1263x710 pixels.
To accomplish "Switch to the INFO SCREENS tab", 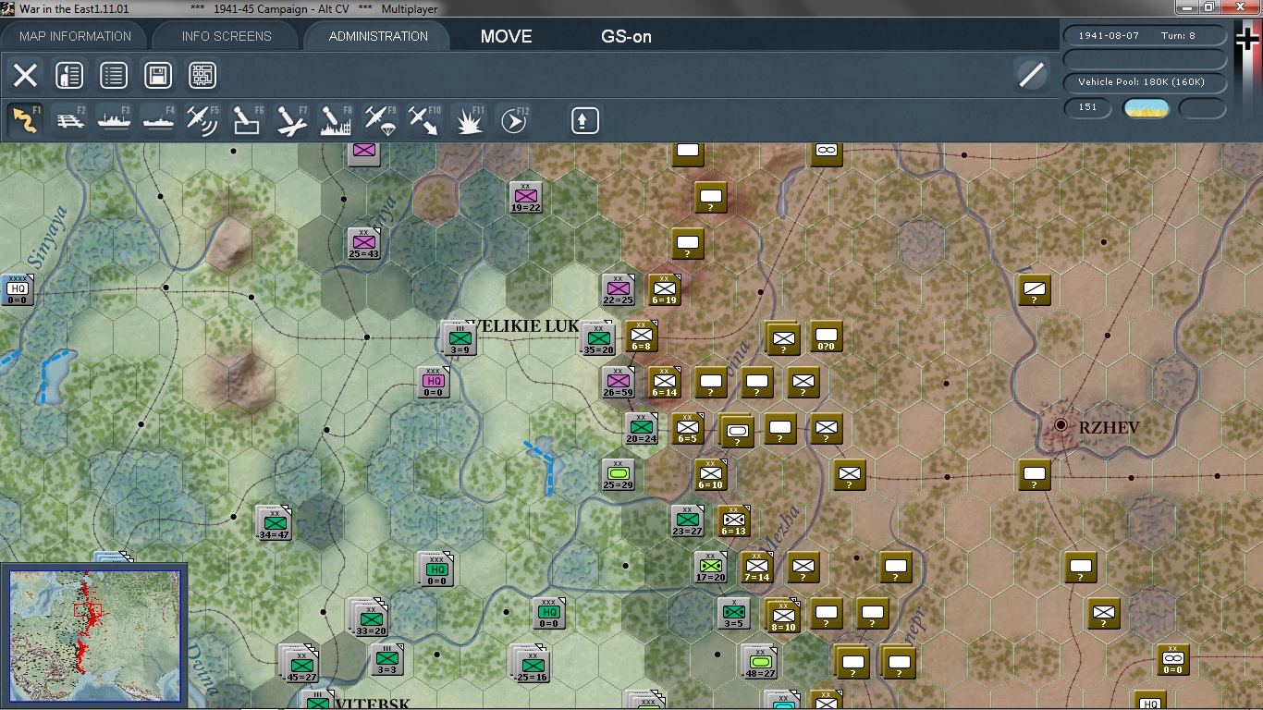I will pyautogui.click(x=227, y=36).
